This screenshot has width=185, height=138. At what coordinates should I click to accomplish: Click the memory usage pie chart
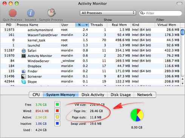click(x=137, y=115)
